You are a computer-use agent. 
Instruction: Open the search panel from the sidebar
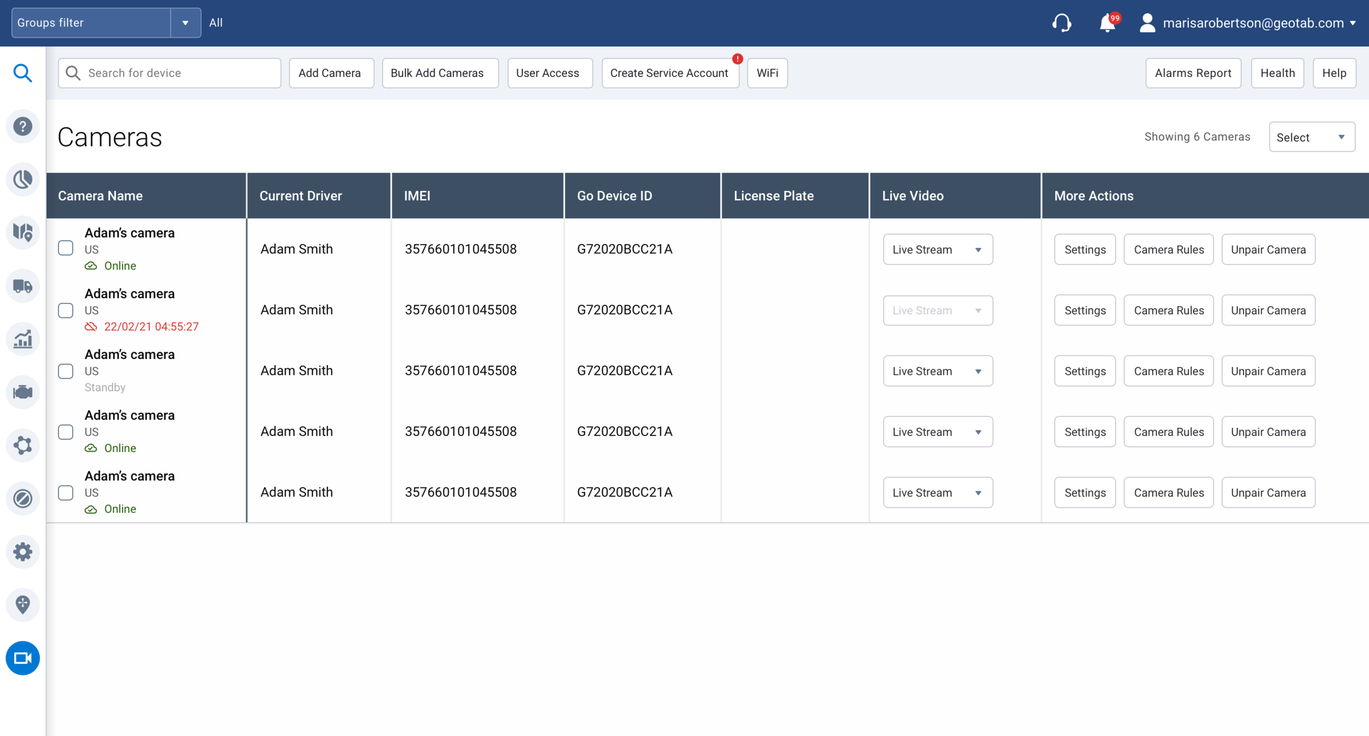click(22, 73)
